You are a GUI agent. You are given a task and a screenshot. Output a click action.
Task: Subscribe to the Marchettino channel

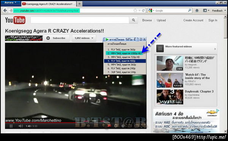[57, 38]
